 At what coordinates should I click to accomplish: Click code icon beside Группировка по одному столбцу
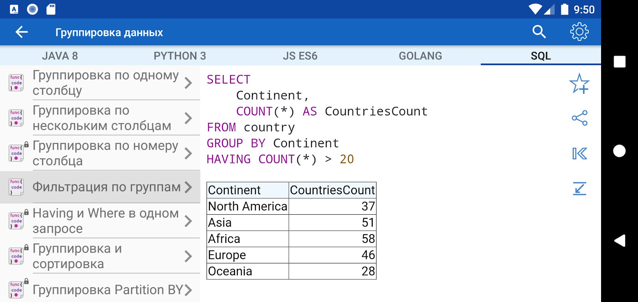[16, 83]
